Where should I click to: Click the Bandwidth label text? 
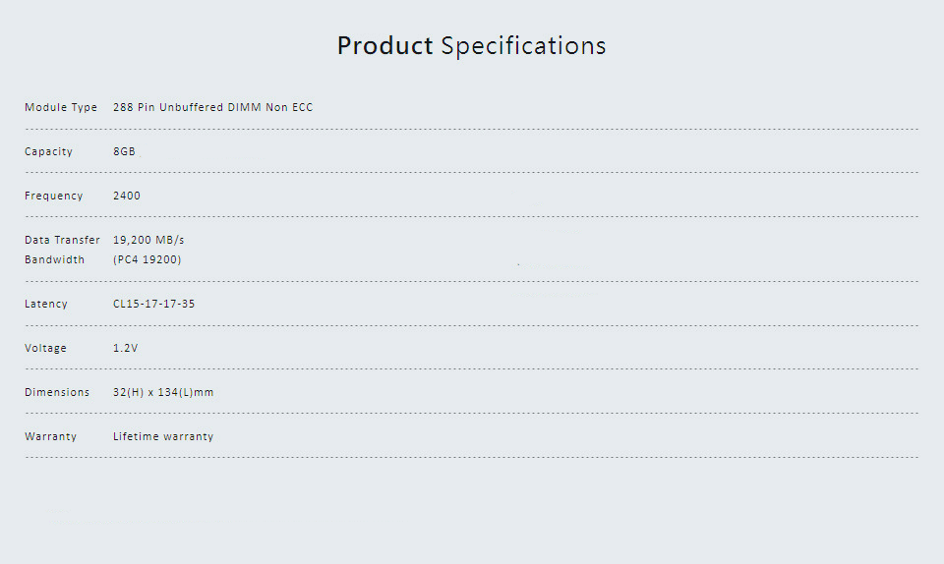pyautogui.click(x=54, y=259)
